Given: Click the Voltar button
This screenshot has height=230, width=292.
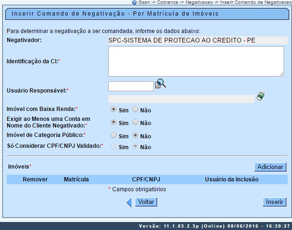Looking at the screenshot, I should point(146,202).
